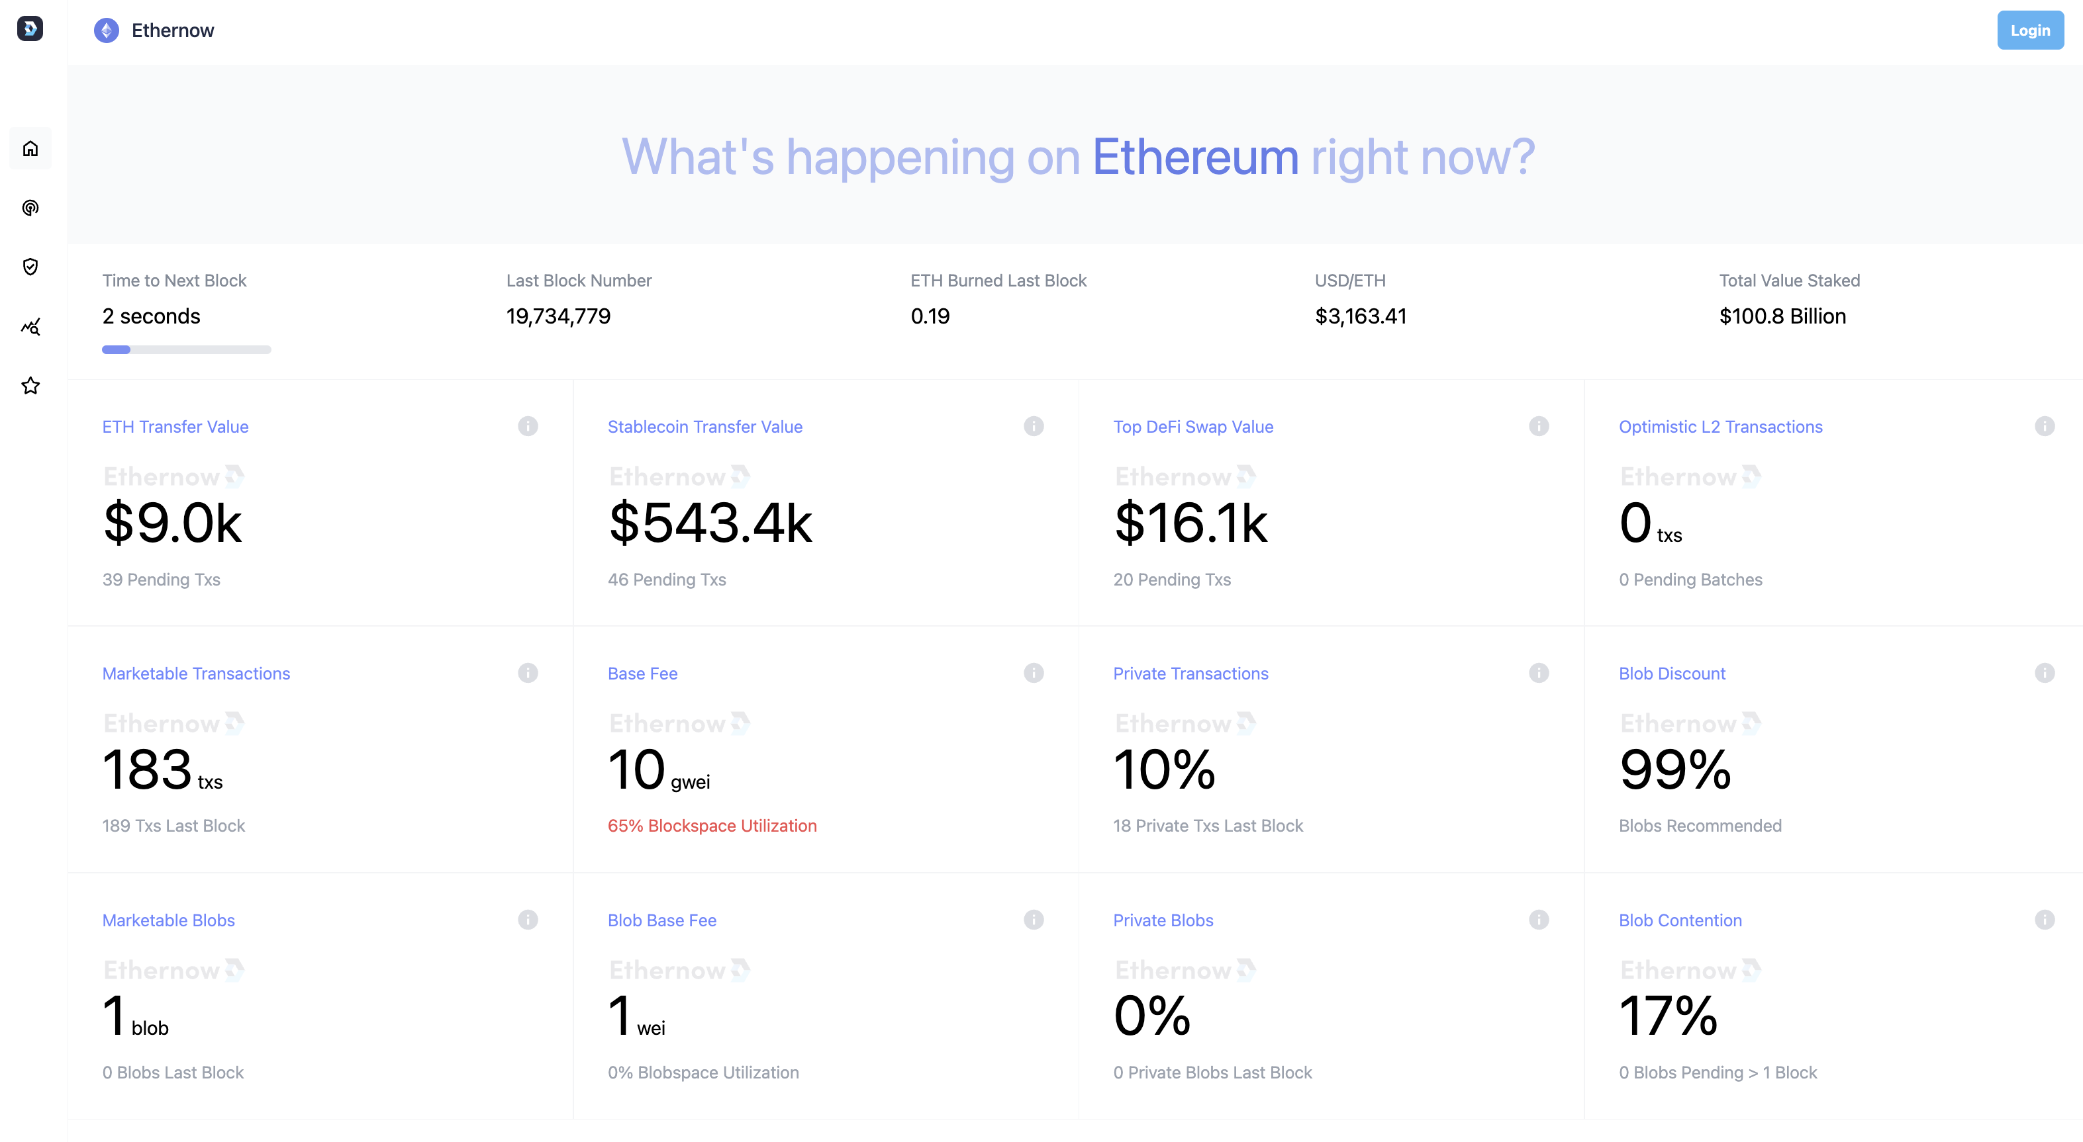This screenshot has width=2083, height=1142.
Task: Click the Ethereum logo beside Ethernow
Action: click(106, 30)
